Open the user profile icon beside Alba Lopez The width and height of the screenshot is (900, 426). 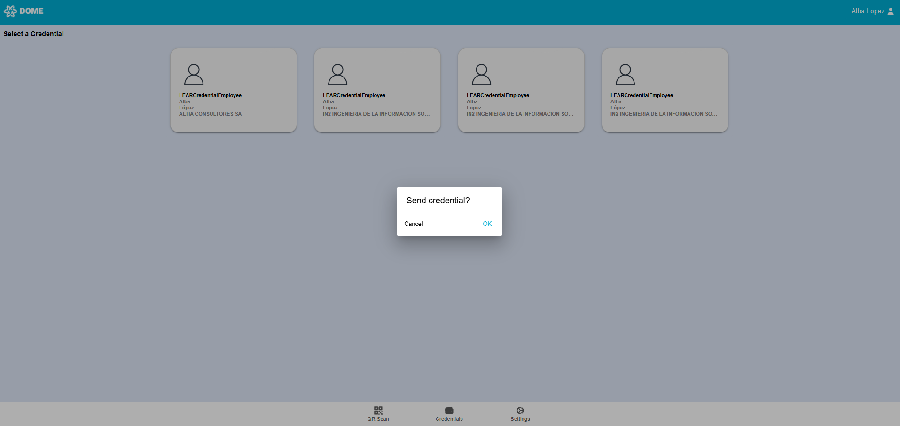pyautogui.click(x=890, y=11)
